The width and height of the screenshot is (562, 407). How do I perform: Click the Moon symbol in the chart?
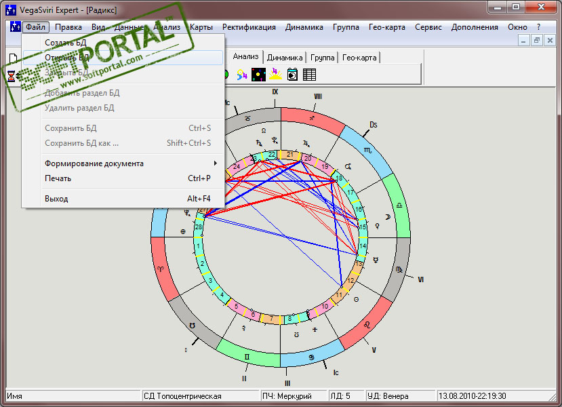pyautogui.click(x=388, y=217)
